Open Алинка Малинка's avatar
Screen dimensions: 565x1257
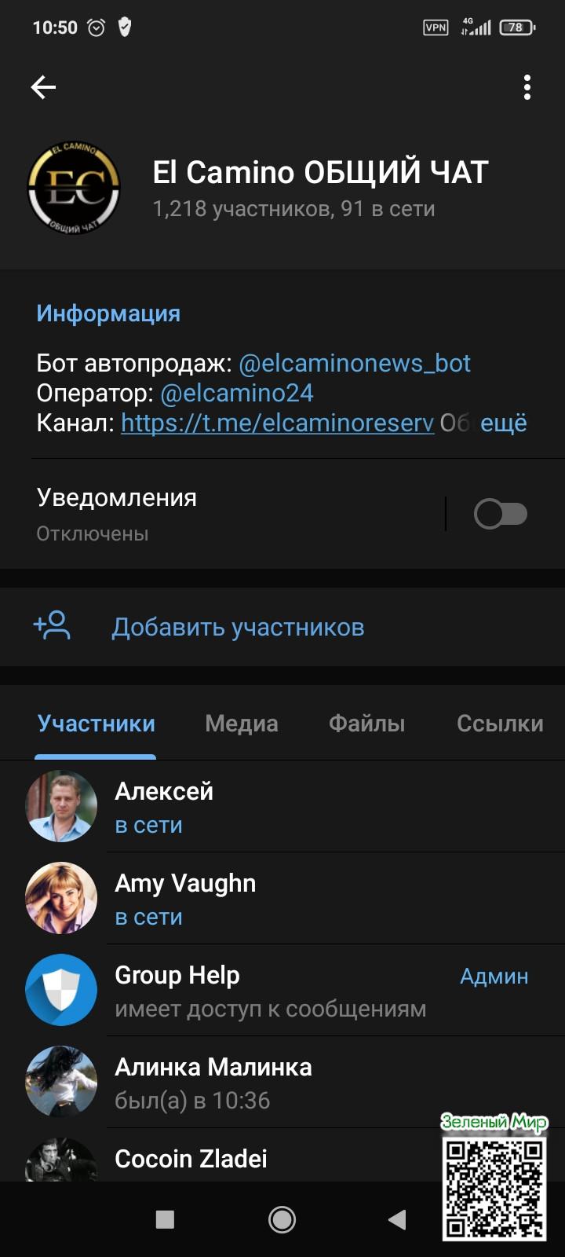[61, 1082]
